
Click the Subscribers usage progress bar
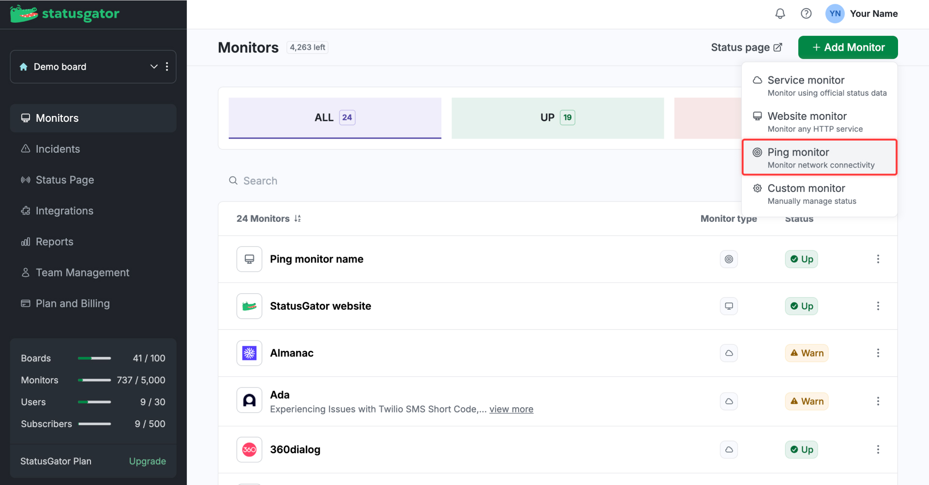coord(94,424)
